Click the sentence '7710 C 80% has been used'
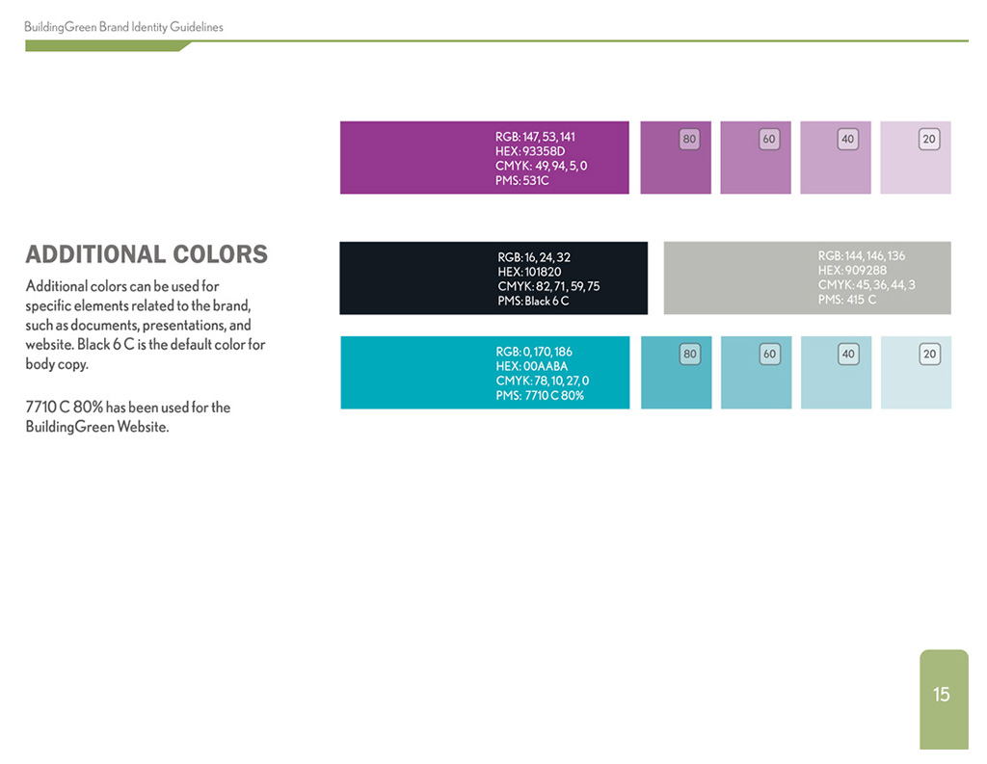This screenshot has width=987, height=764. coord(128,417)
